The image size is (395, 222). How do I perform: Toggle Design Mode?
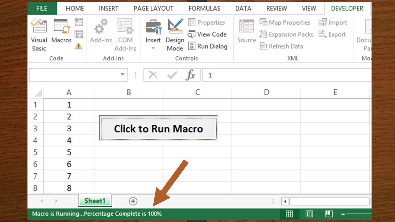point(175,35)
